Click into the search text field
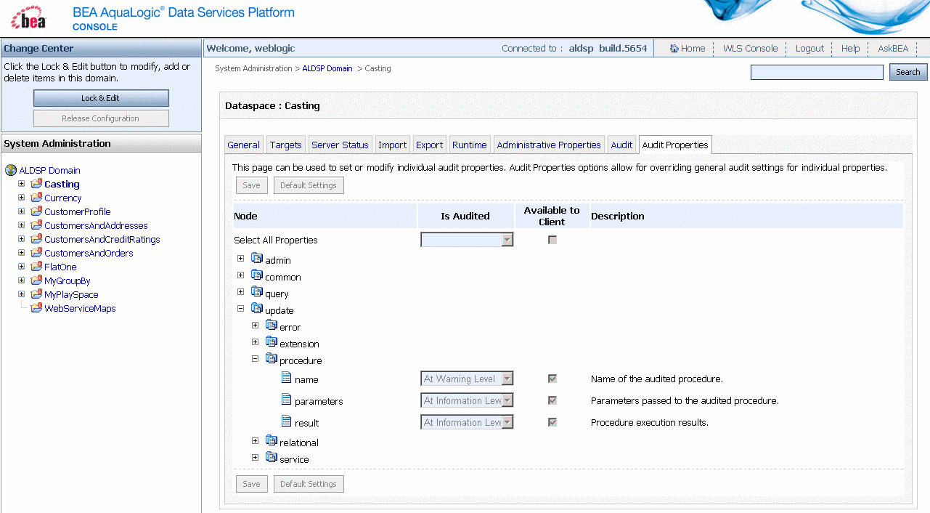The width and height of the screenshot is (930, 513). [817, 72]
